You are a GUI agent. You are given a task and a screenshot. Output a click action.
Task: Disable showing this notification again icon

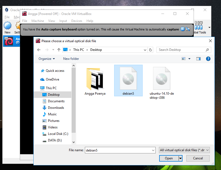coord(188,29)
